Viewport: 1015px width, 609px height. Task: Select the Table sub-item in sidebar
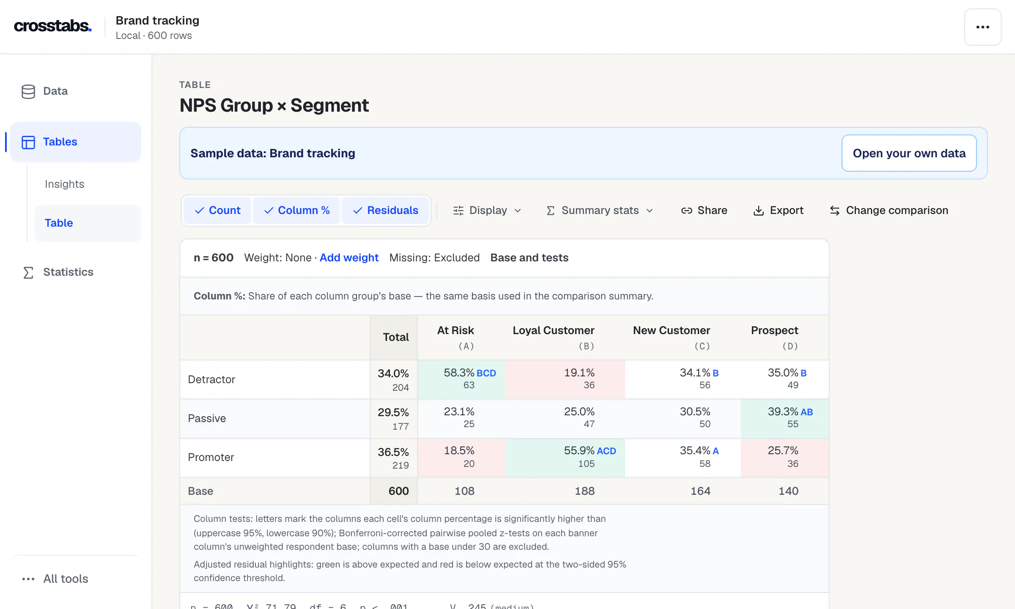tap(88, 223)
